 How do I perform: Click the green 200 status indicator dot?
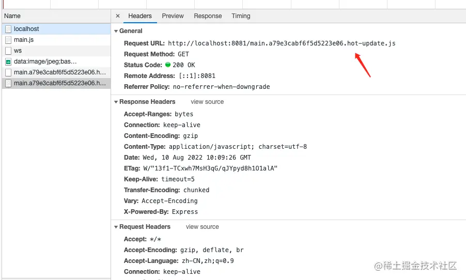(x=168, y=65)
